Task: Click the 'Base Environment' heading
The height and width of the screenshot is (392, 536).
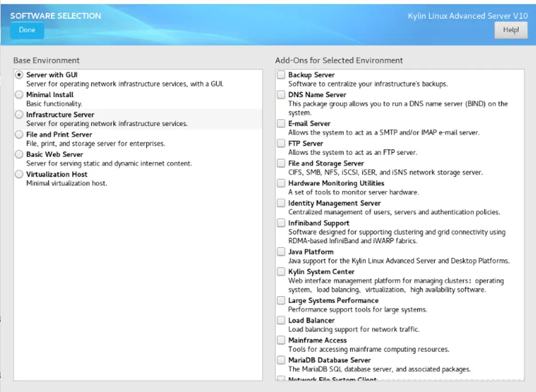Action: pos(46,61)
